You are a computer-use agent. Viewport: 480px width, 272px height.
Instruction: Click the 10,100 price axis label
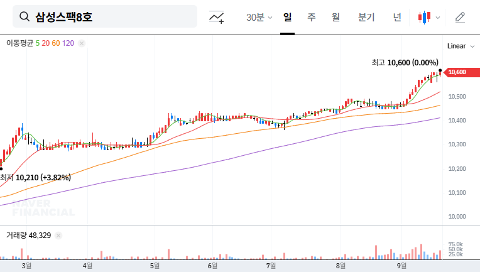[457, 193]
